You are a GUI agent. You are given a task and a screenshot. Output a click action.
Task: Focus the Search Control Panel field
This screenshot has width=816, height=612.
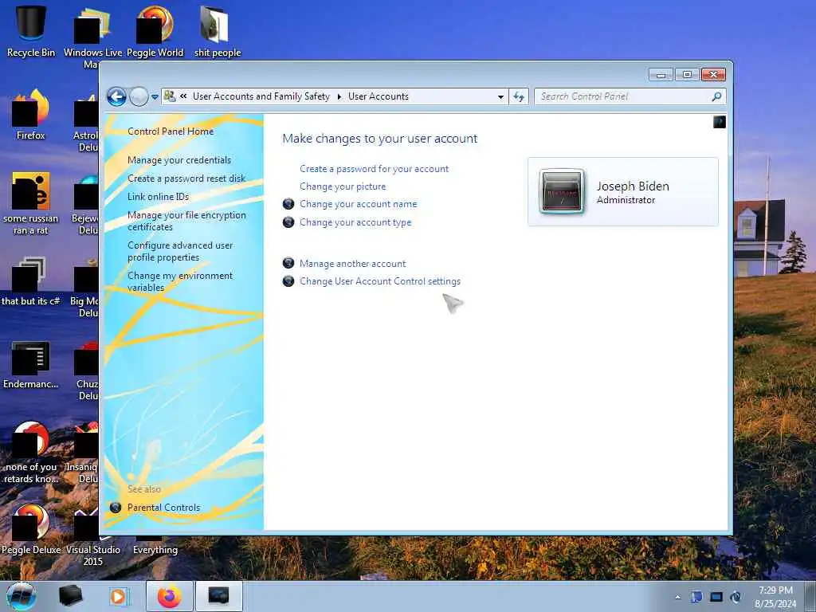622,96
